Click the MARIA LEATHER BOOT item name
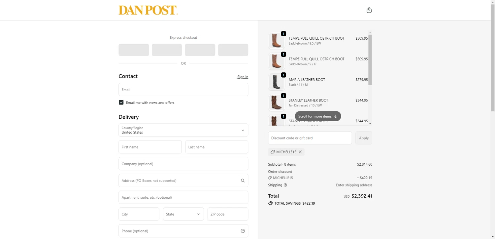This screenshot has height=239, width=495. click(307, 80)
